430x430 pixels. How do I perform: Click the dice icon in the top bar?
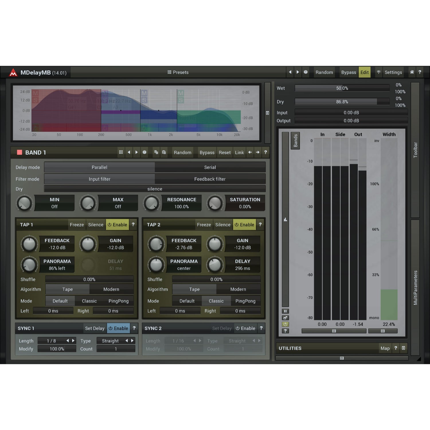pos(306,72)
